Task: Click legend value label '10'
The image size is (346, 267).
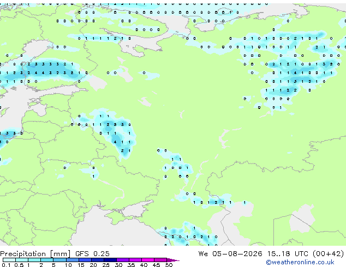Action: 68,265
